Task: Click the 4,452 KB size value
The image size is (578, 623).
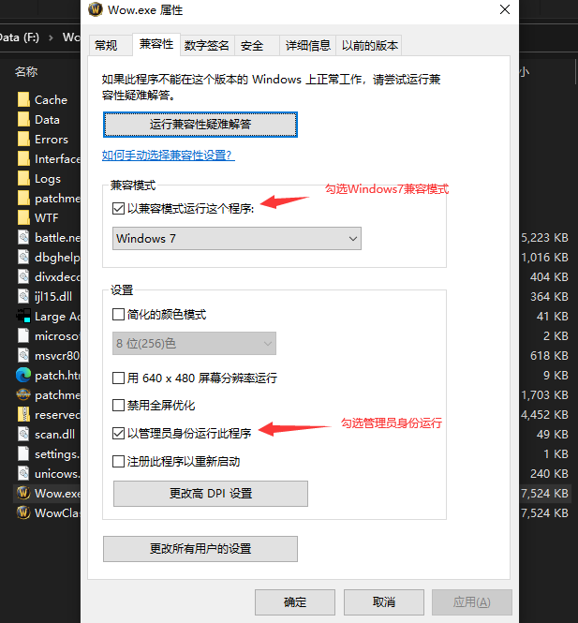Action: click(x=544, y=415)
